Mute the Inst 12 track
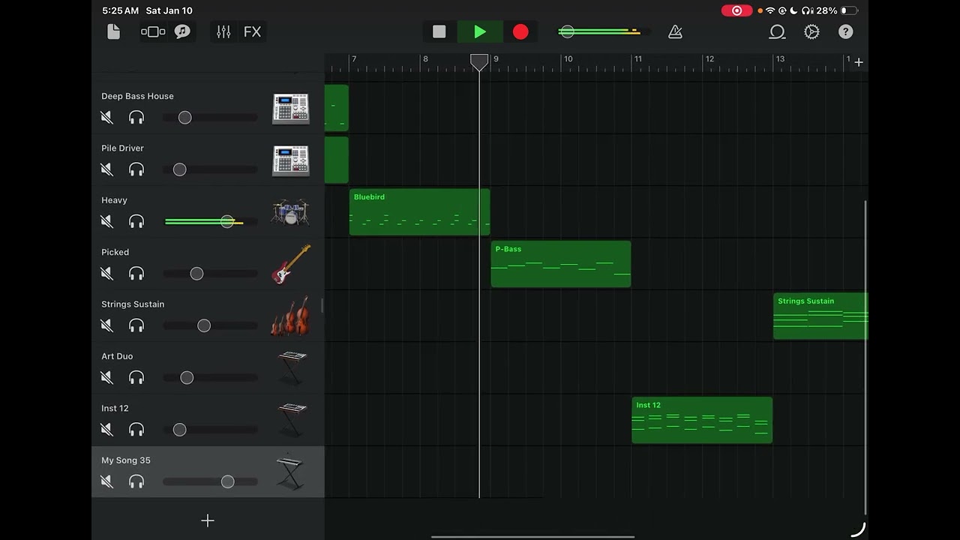 (x=107, y=430)
